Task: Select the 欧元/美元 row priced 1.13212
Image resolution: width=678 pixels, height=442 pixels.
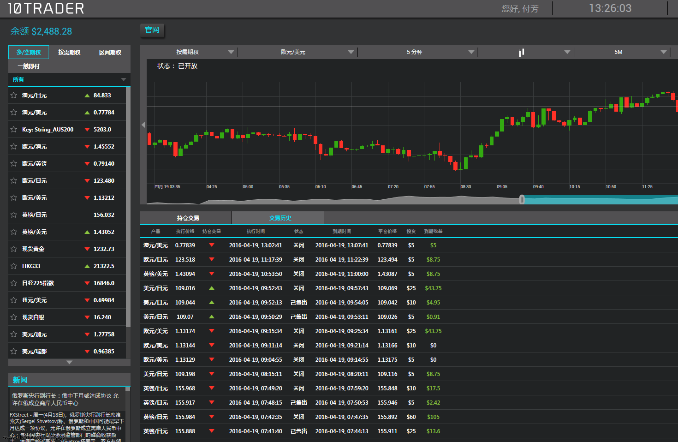Action: click(x=67, y=198)
